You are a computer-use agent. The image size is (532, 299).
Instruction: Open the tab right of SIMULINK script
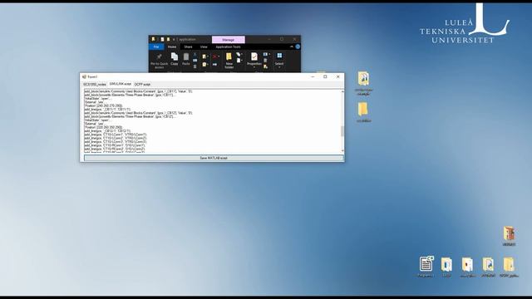[x=142, y=84]
